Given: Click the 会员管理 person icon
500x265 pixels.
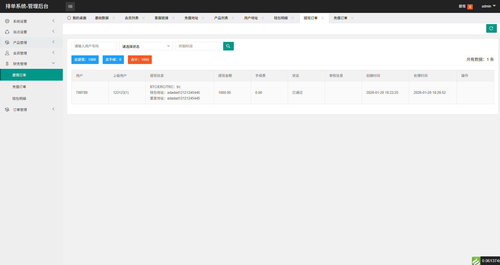Looking at the screenshot, I should coord(7,53).
